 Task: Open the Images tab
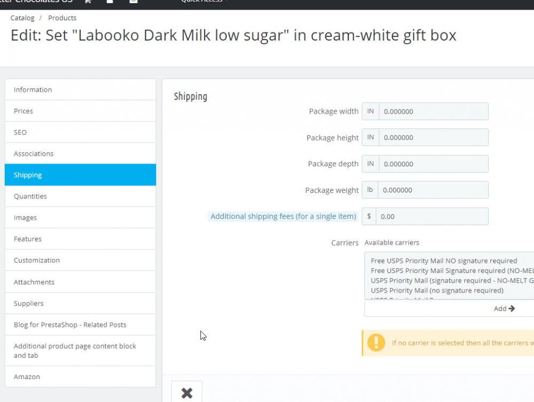point(80,218)
